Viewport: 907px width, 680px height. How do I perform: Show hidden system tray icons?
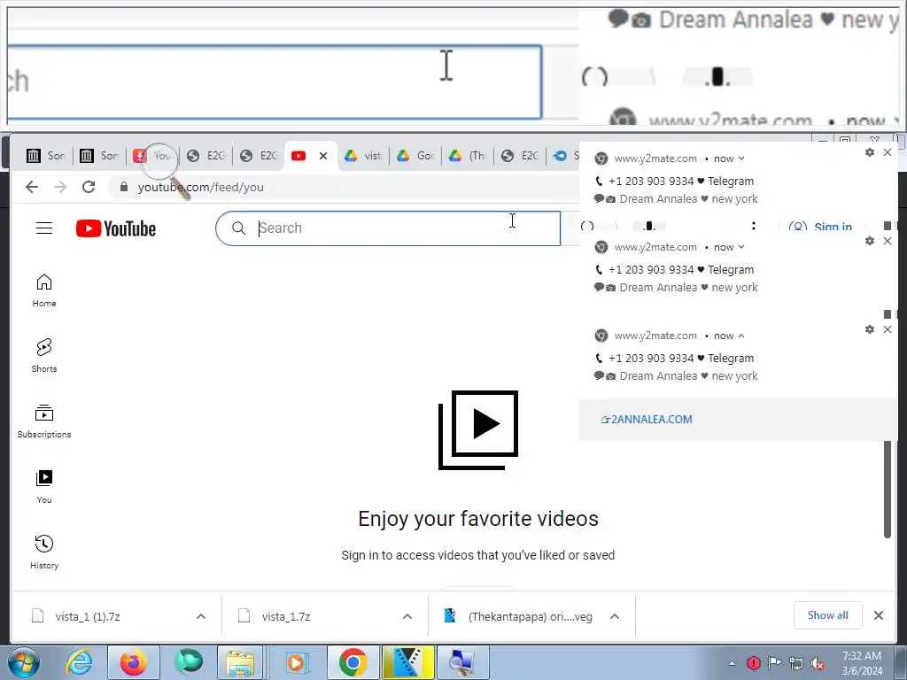[x=733, y=663]
